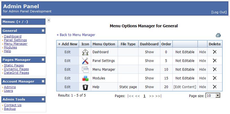
Task: Open Static Pages in sidebar
Action: point(14,65)
